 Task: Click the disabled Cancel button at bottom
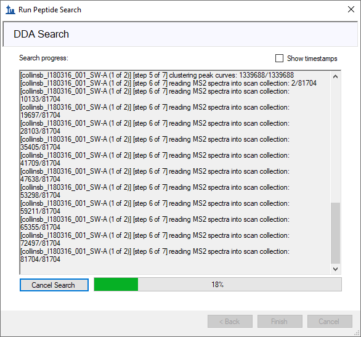[x=330, y=322]
